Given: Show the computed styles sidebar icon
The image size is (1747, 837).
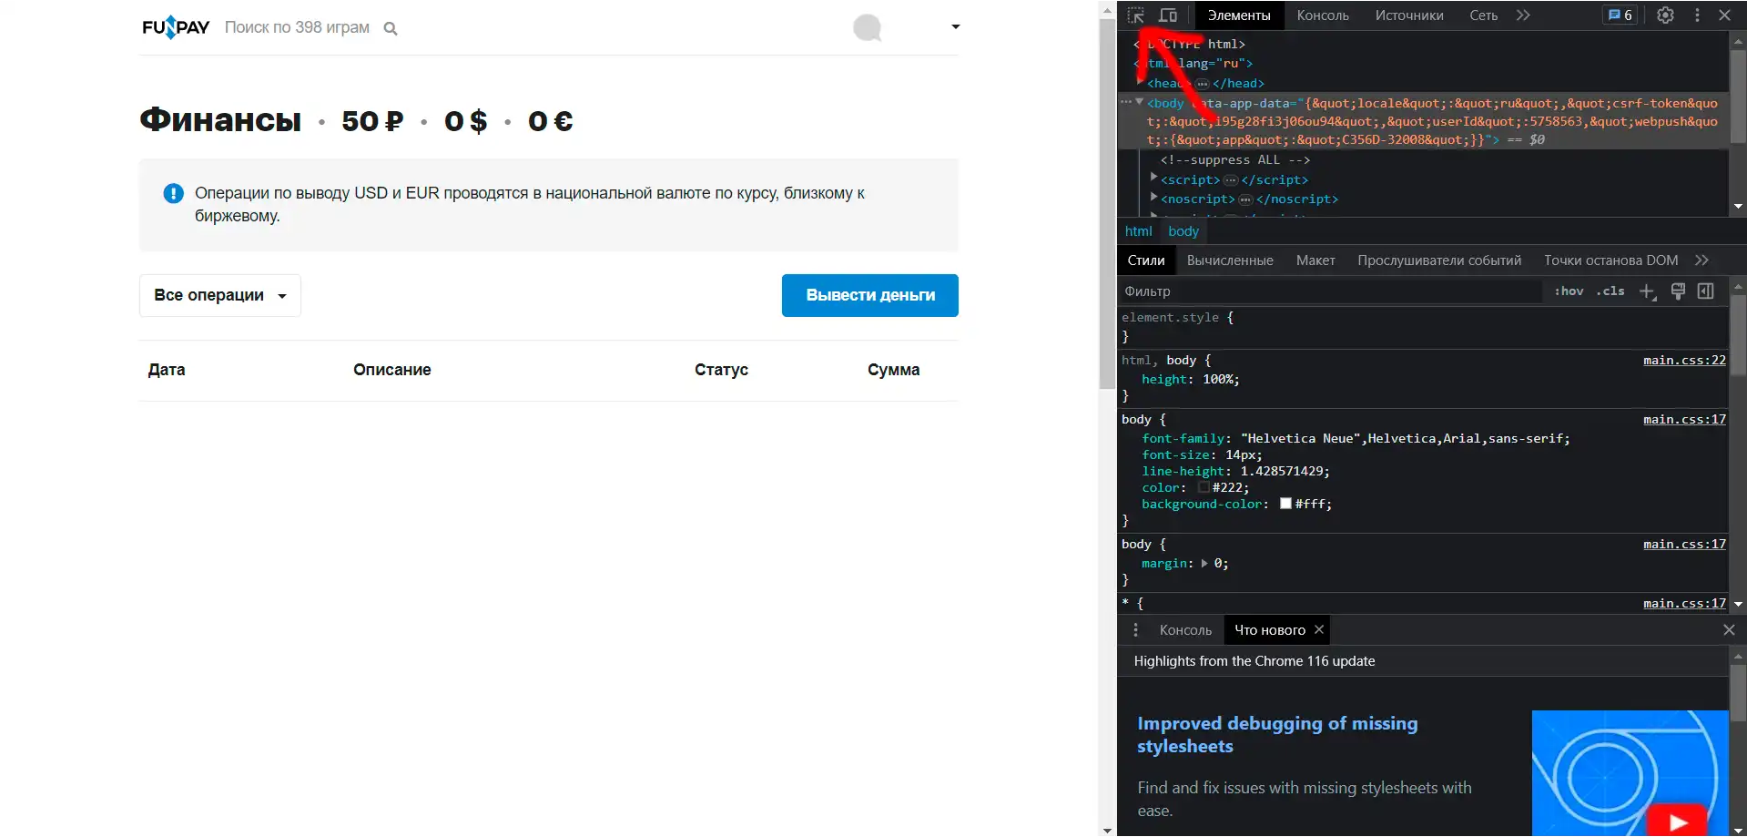Looking at the screenshot, I should pyautogui.click(x=1706, y=291).
